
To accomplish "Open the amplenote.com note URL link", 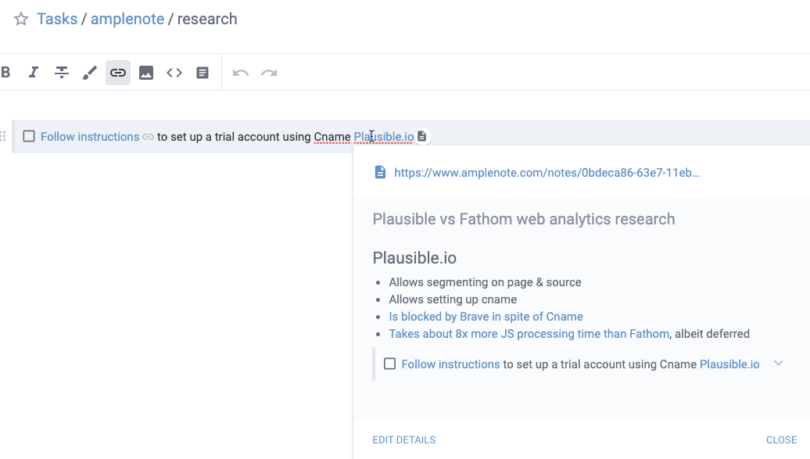I will click(x=547, y=173).
